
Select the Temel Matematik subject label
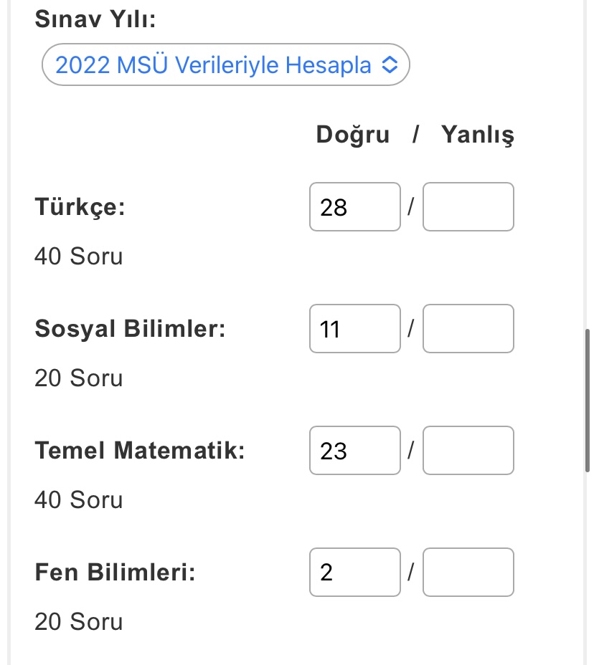140,451
